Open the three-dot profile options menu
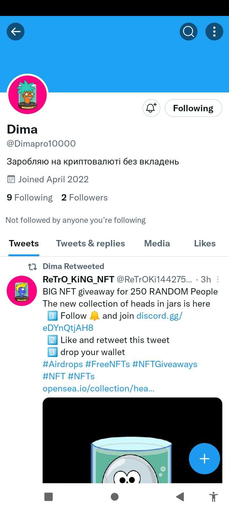This screenshot has height=510, width=229. point(214,32)
